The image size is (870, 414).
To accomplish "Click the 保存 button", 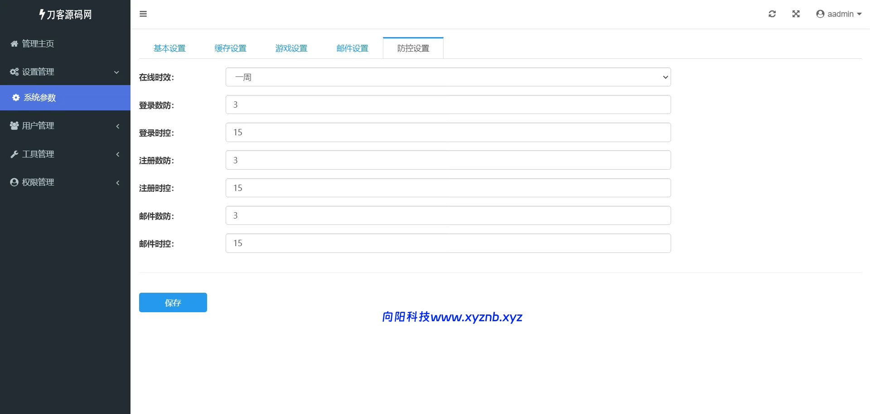I will pyautogui.click(x=173, y=302).
